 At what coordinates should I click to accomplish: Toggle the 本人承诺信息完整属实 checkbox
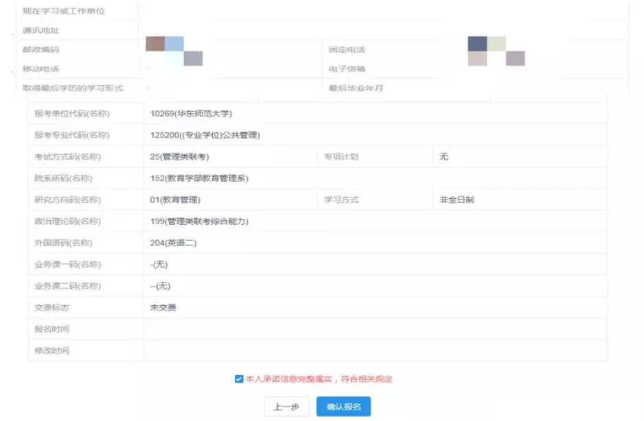(x=239, y=378)
